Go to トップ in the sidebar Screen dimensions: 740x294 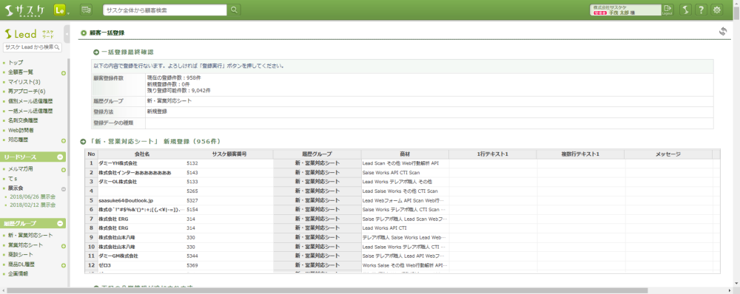click(x=16, y=62)
